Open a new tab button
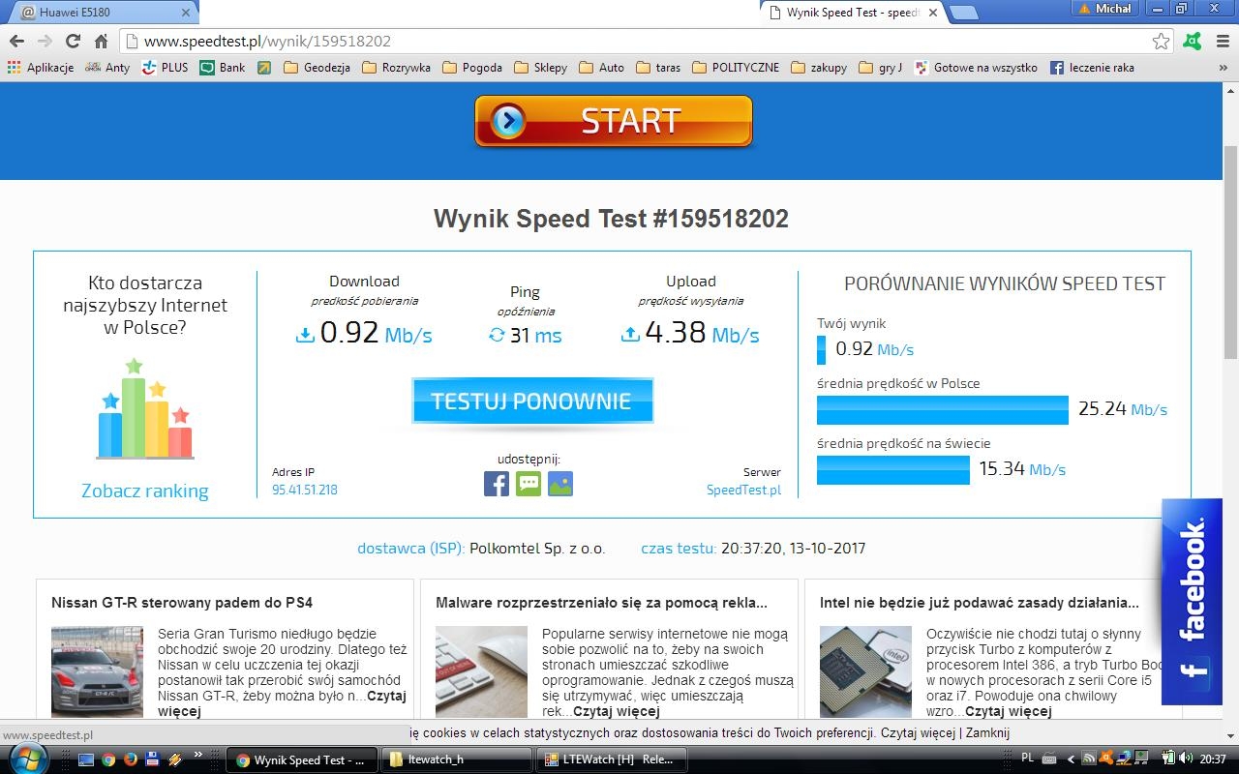Image resolution: width=1239 pixels, height=774 pixels. click(x=963, y=13)
